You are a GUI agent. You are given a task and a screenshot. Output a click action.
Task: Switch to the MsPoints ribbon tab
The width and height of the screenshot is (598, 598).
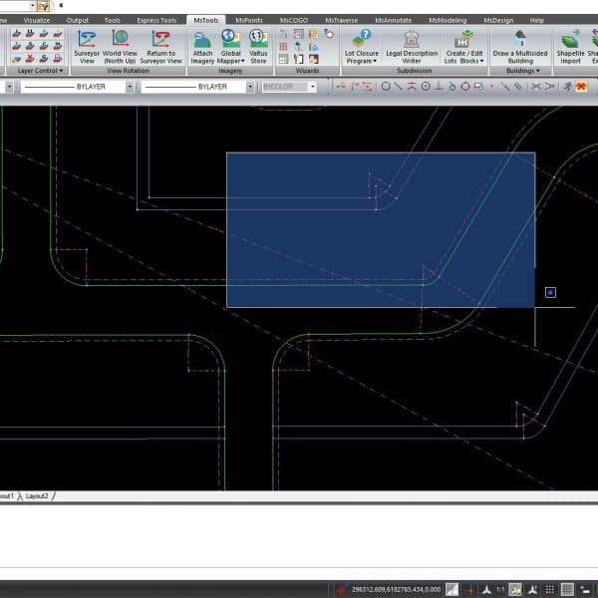pyautogui.click(x=250, y=20)
